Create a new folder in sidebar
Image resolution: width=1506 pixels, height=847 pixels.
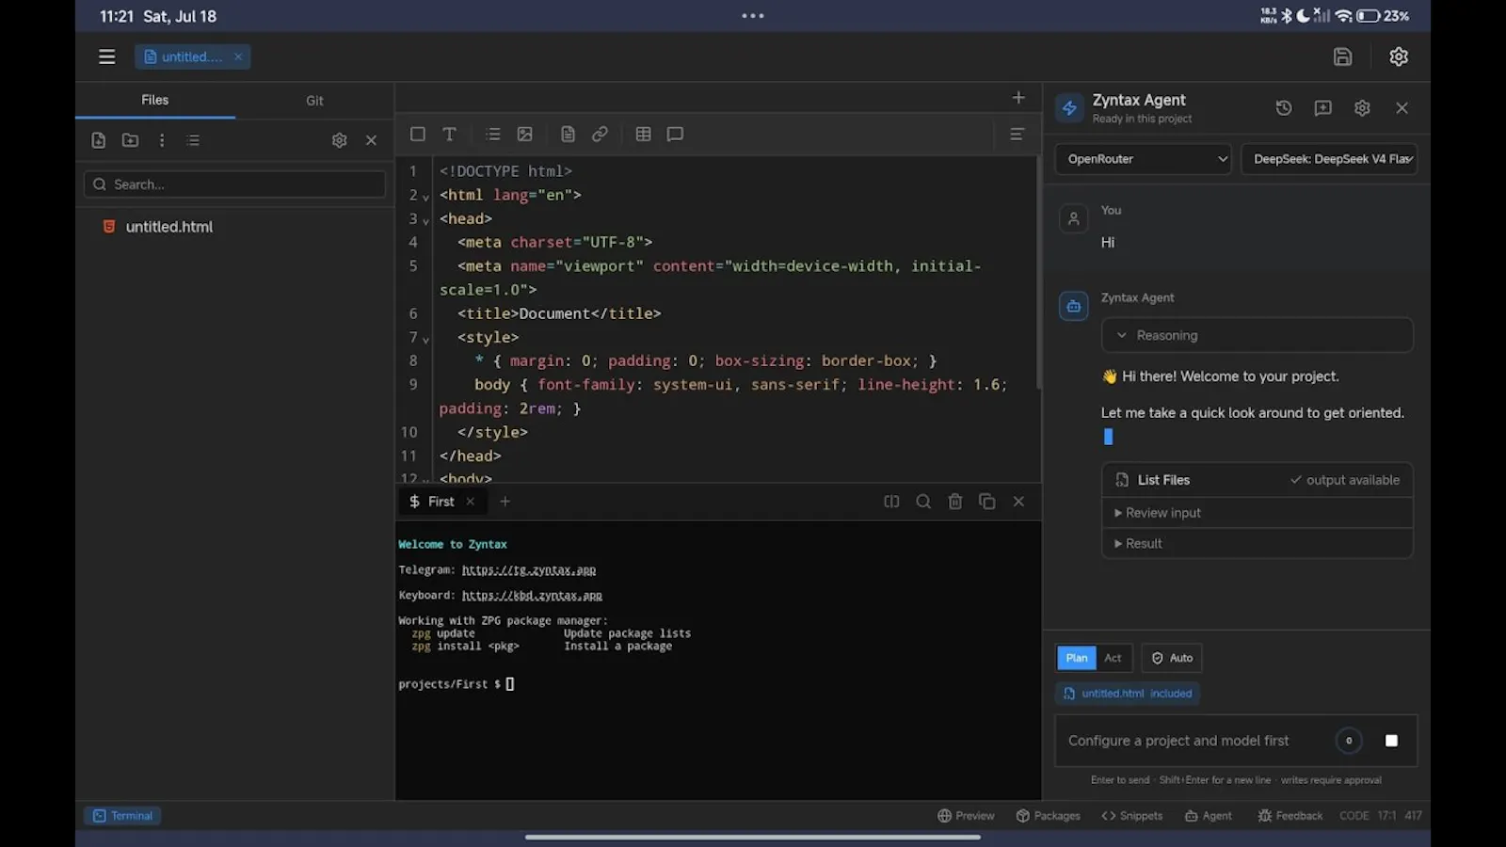click(x=130, y=140)
